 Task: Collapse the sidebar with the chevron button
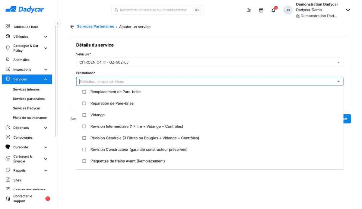tap(57, 24)
